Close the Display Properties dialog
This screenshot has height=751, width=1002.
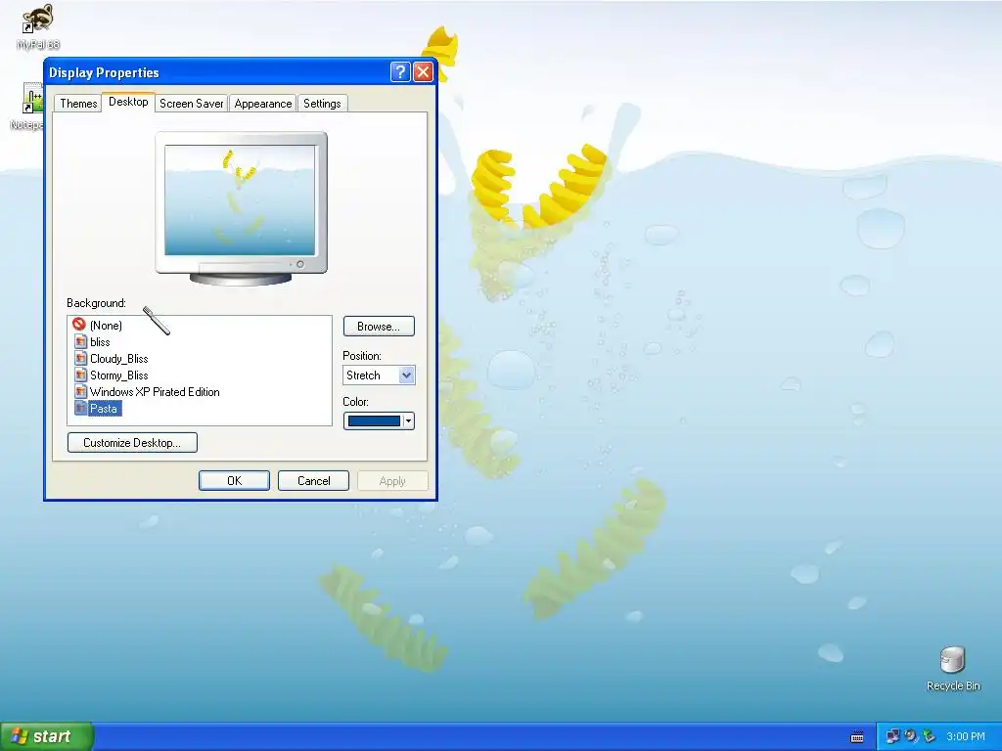[x=423, y=72]
